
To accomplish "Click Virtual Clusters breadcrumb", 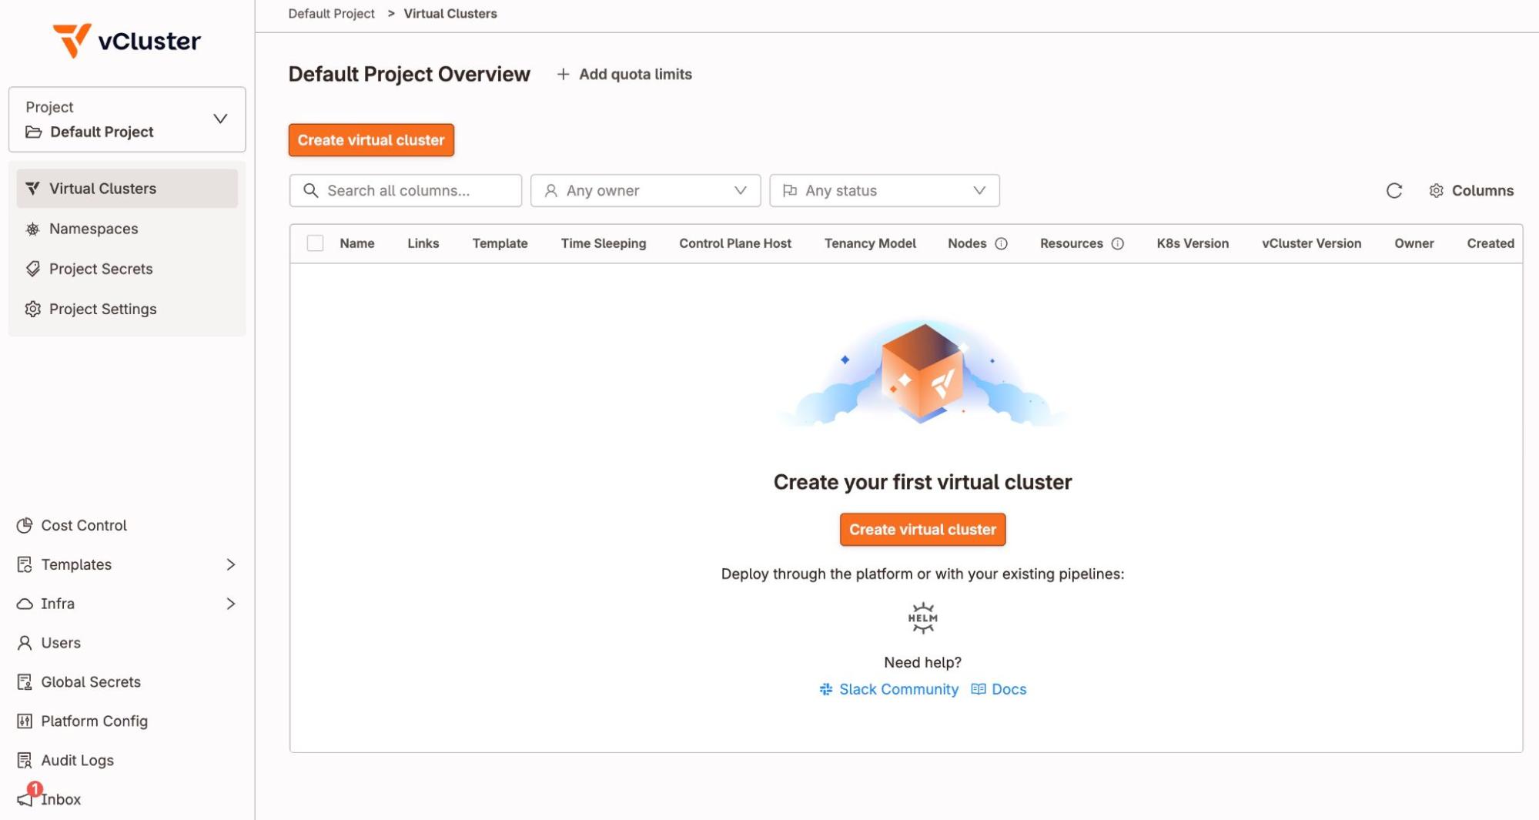I will (x=450, y=14).
